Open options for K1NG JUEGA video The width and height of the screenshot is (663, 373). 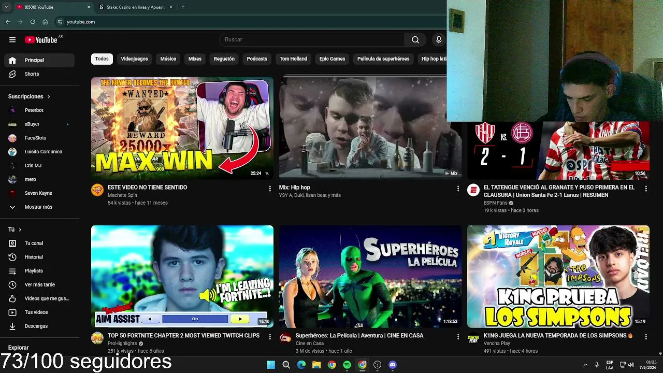[646, 337]
